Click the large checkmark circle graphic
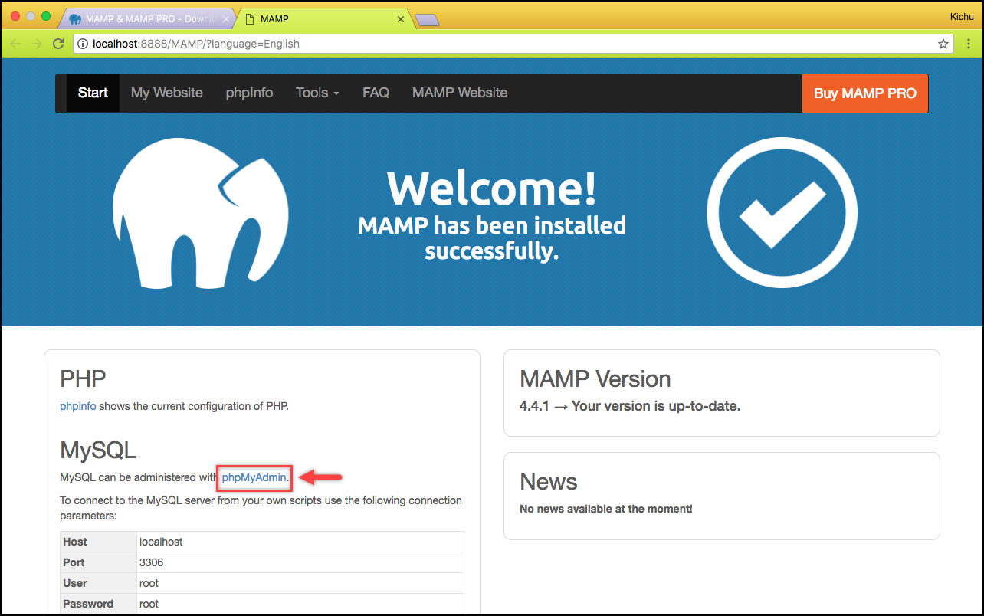 click(x=782, y=213)
